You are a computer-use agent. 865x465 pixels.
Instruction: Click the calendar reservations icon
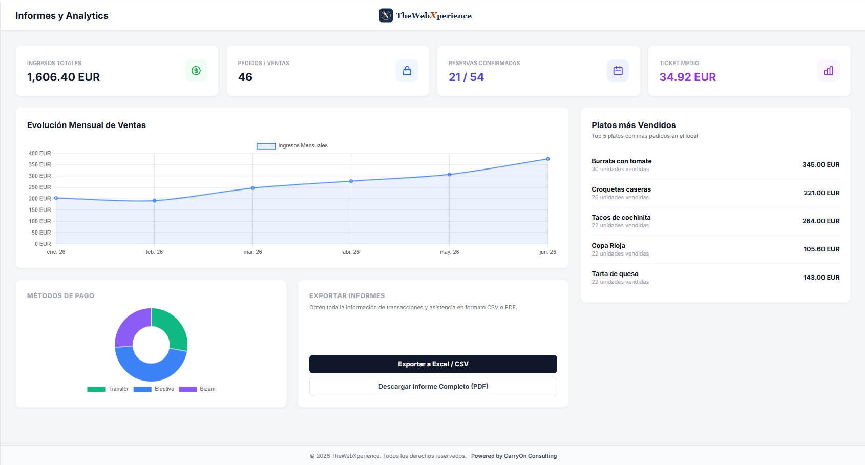tap(618, 71)
